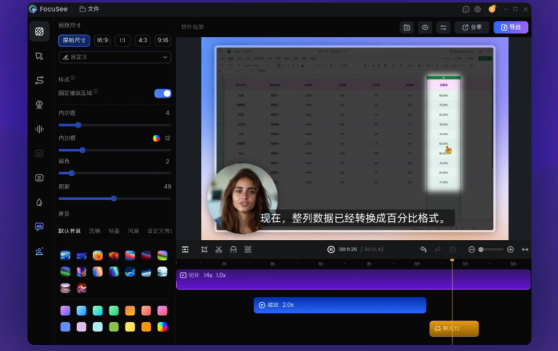The height and width of the screenshot is (351, 558).
Task: Zoom out the timeline with minus icon
Action: point(472,249)
